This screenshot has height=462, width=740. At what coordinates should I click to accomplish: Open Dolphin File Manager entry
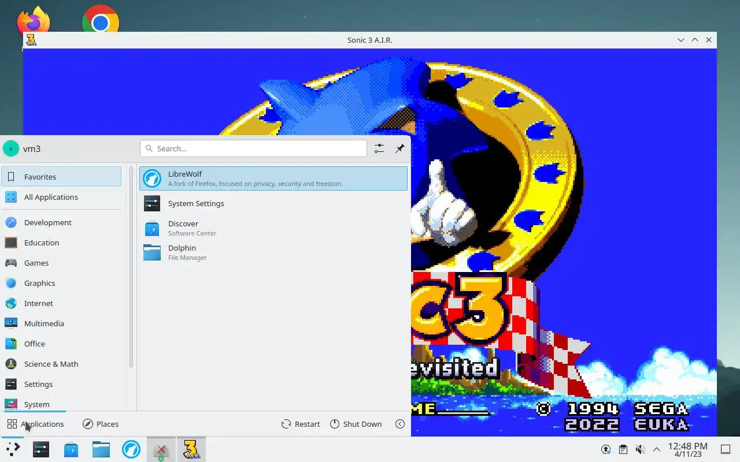coord(273,252)
